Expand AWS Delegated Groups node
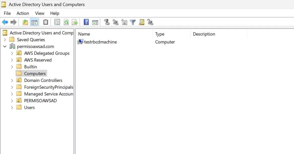Screen dimensions: 294x154 click(12, 53)
